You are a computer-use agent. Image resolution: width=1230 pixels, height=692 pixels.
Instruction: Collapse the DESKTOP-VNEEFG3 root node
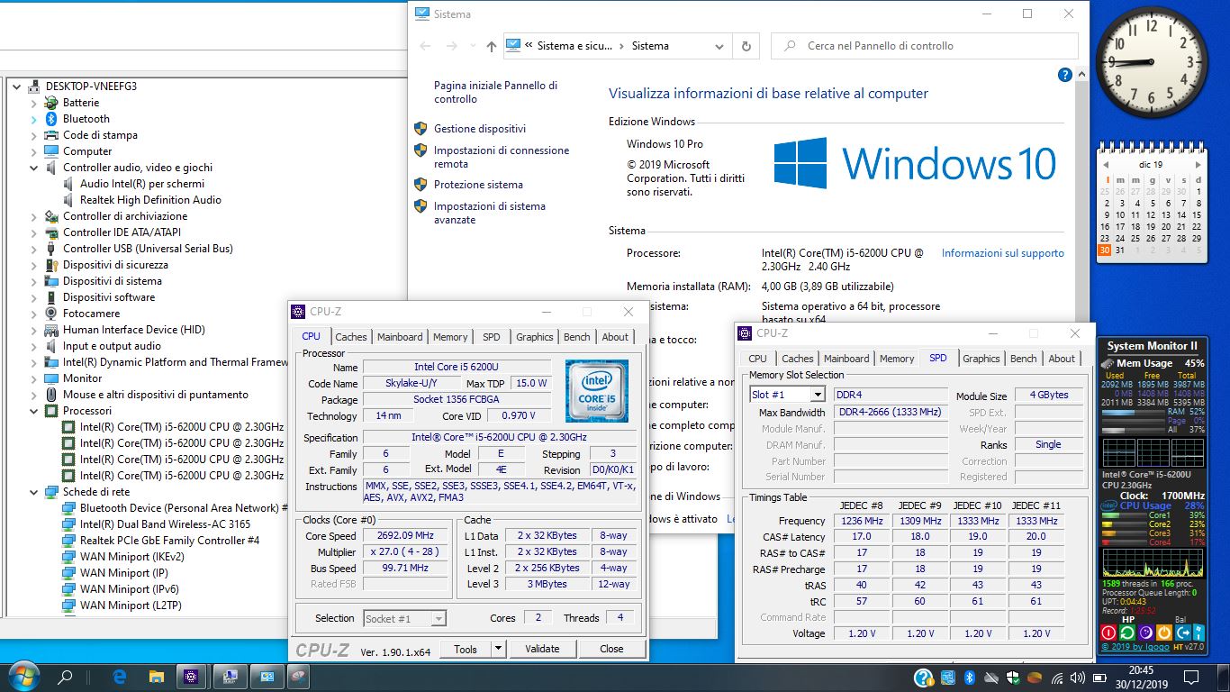(17, 86)
